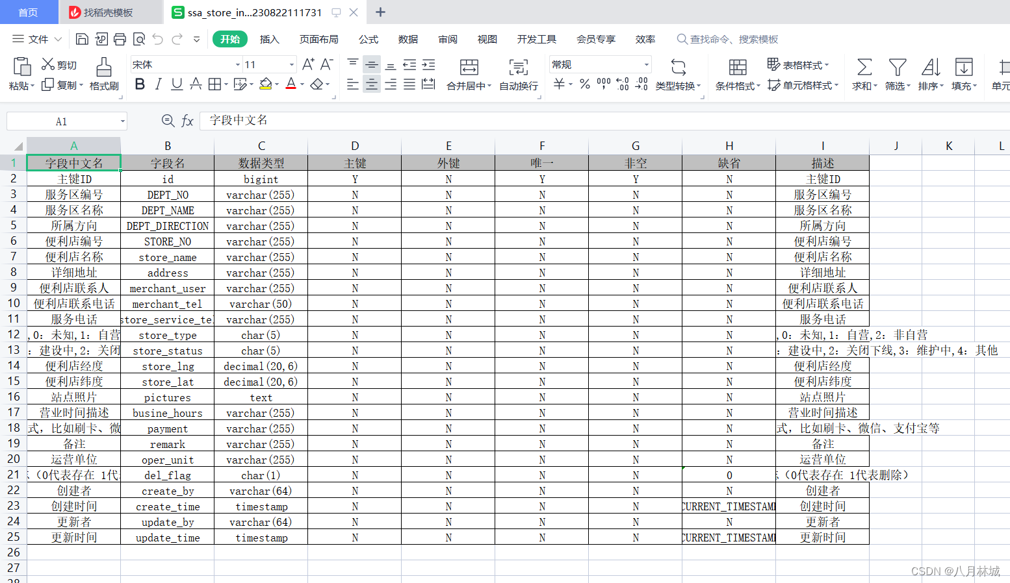Open the font size 11 dropdown
This screenshot has height=583, width=1010.
(x=292, y=64)
